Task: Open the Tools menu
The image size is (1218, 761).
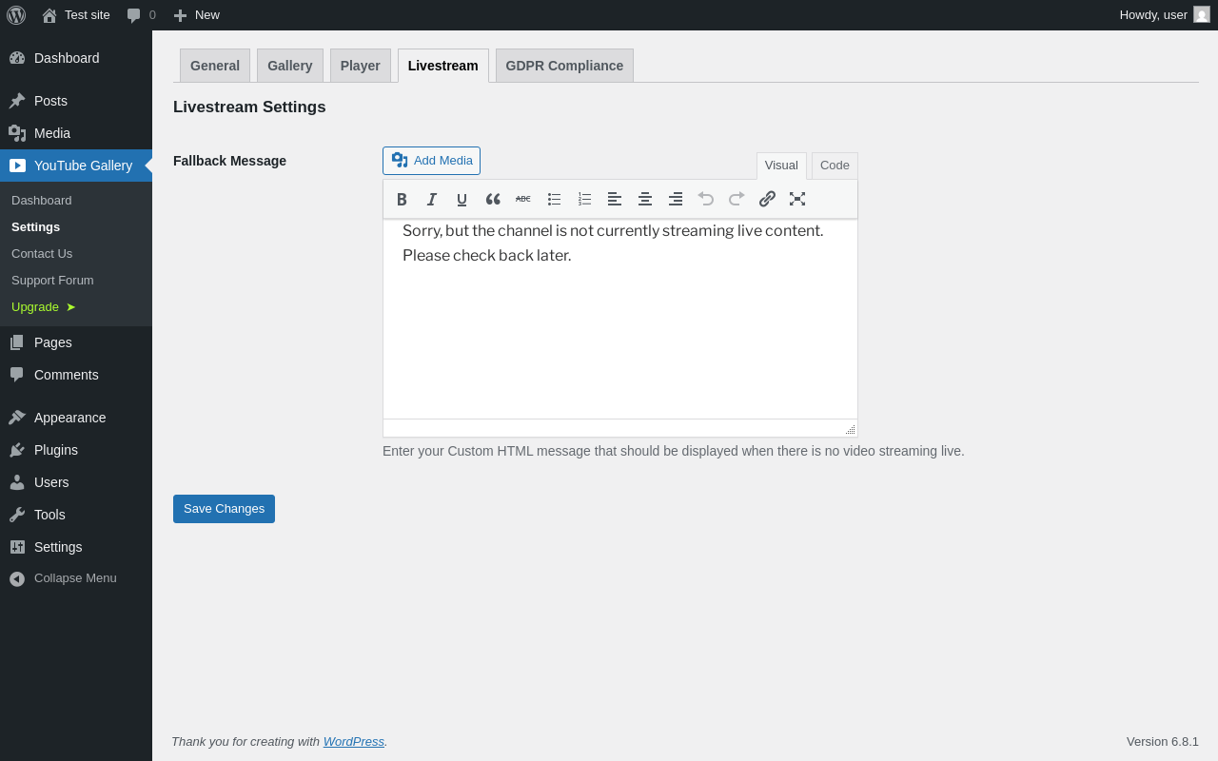Action: 76,515
